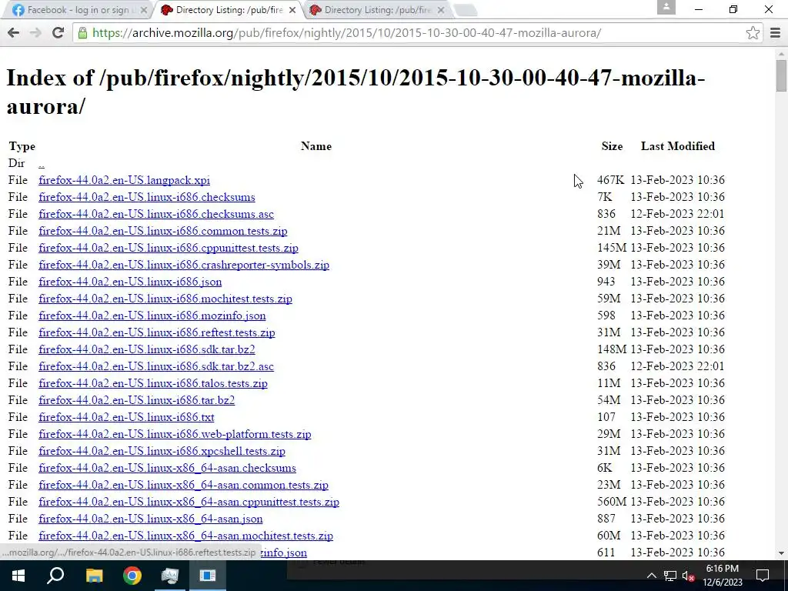
Task: Switch to the Facebook log in tab
Action: pos(75,10)
